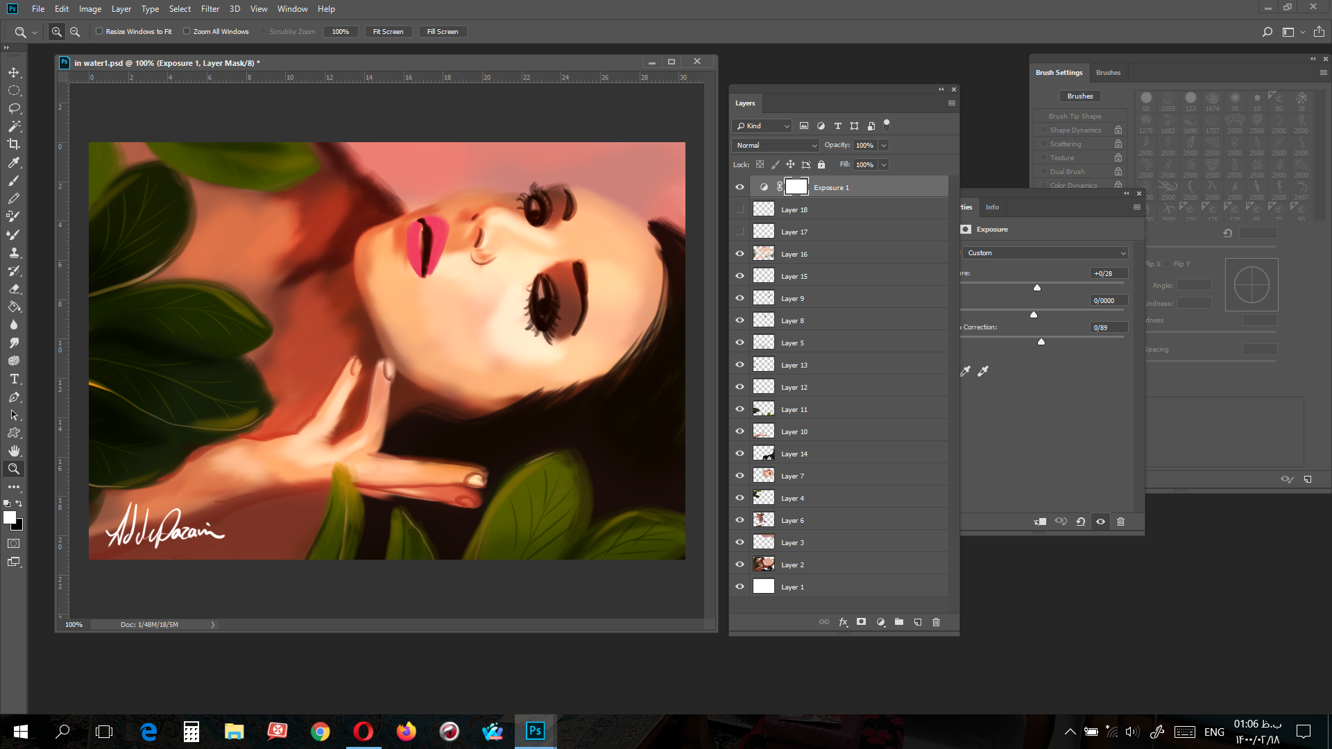Click the 100% zoom button
This screenshot has width=1332, height=749.
[341, 32]
